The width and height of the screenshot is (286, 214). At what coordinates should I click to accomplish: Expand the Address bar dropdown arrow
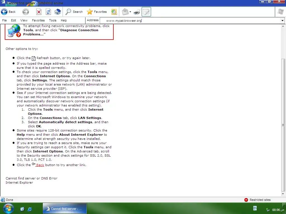coord(282,21)
